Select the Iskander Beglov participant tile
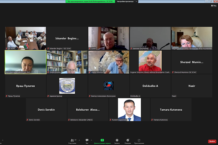Image resolution: width=218 pixels, height=145 pixels. 67,38
